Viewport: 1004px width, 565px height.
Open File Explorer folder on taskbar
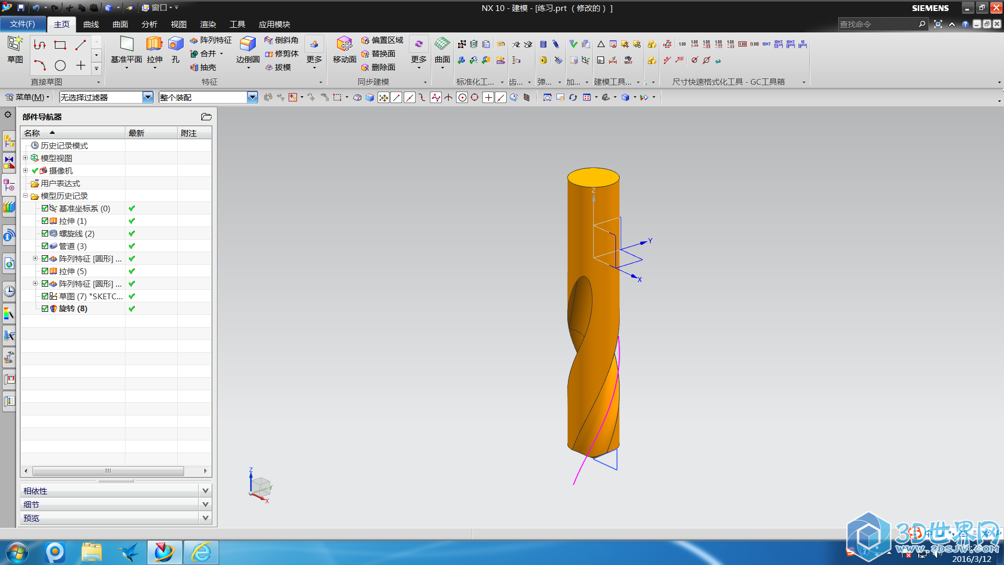92,552
